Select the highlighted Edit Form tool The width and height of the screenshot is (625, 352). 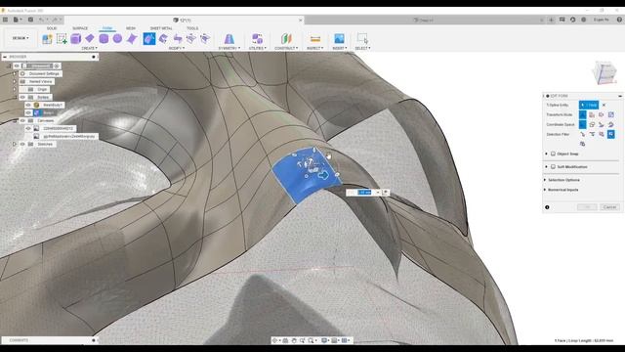pos(149,39)
